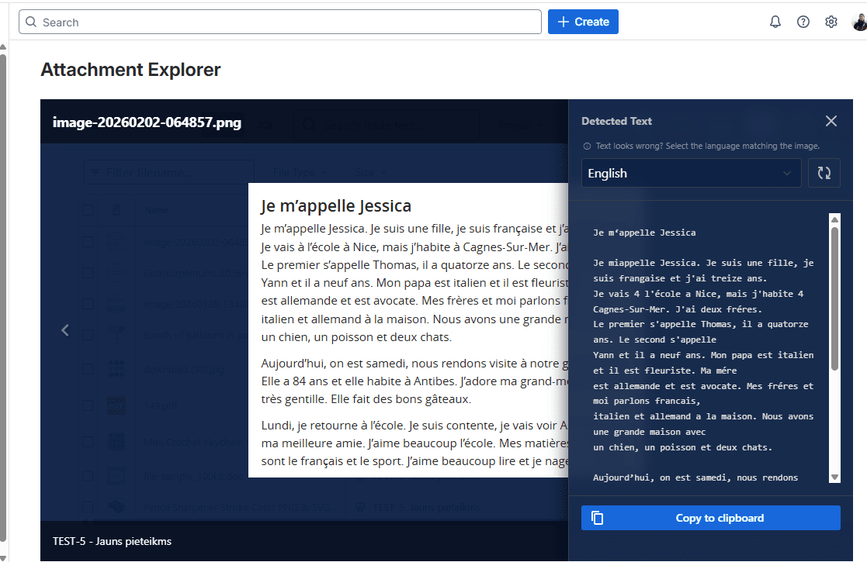Open the TEST-5 - Jauns pieteikms caption

pos(112,541)
